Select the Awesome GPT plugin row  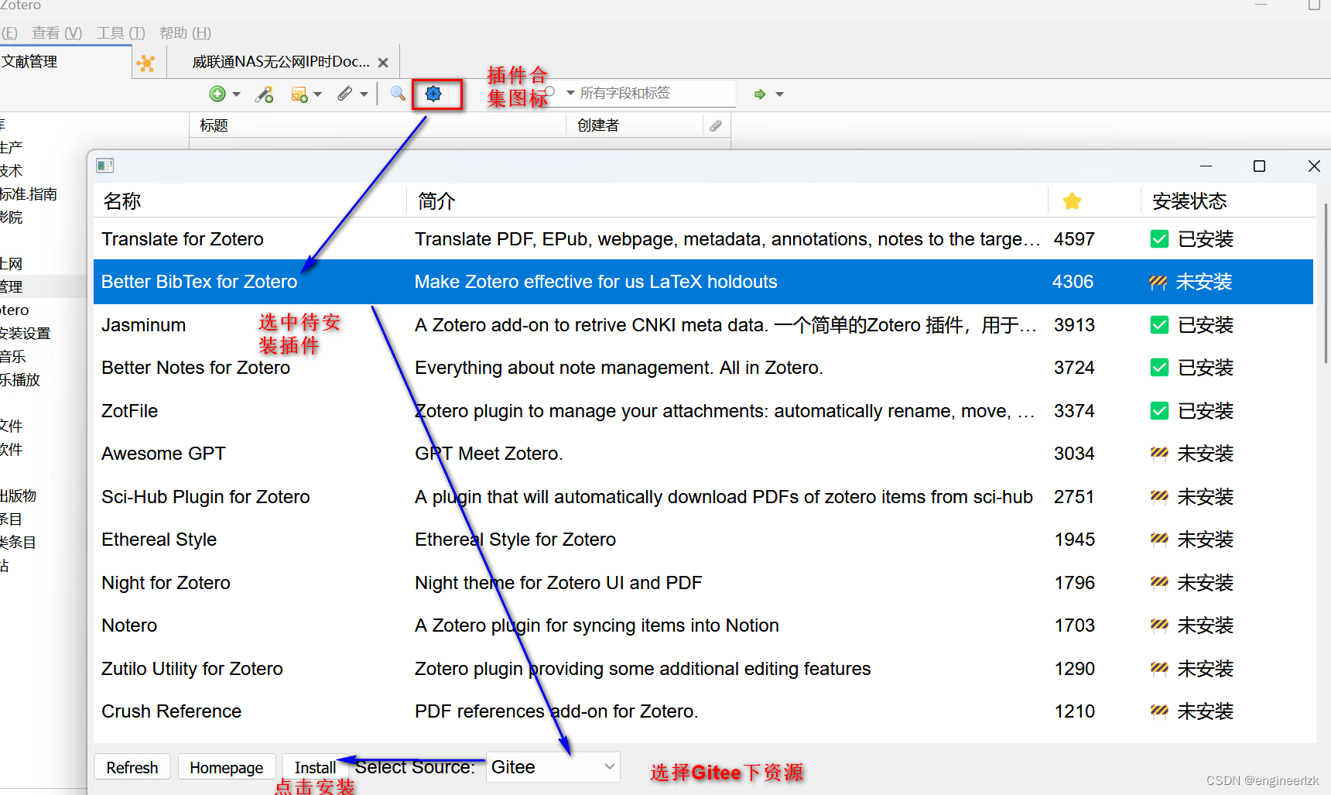(x=703, y=454)
